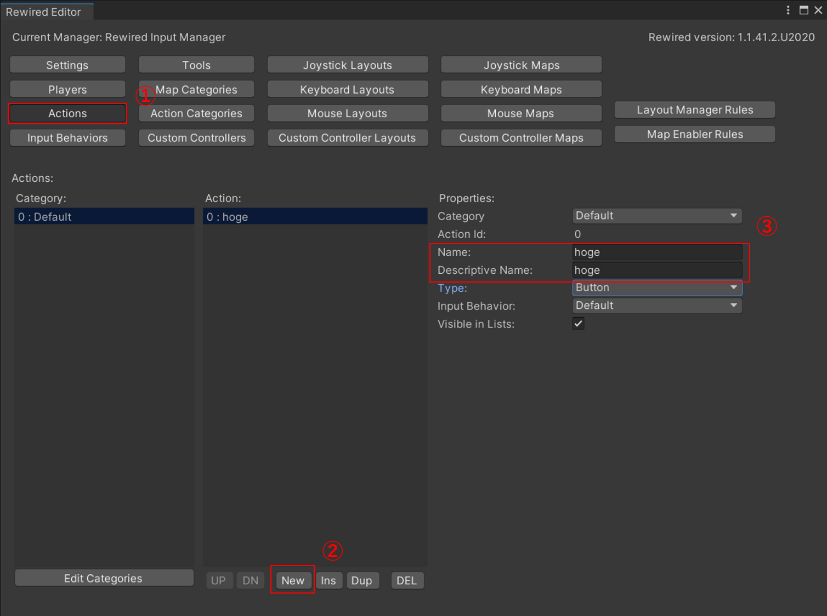The height and width of the screenshot is (616, 827).
Task: Open Keyboard Maps
Action: click(x=520, y=89)
